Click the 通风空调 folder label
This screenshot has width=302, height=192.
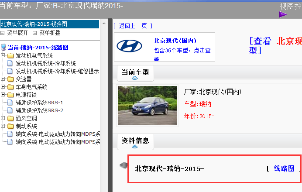26,118
